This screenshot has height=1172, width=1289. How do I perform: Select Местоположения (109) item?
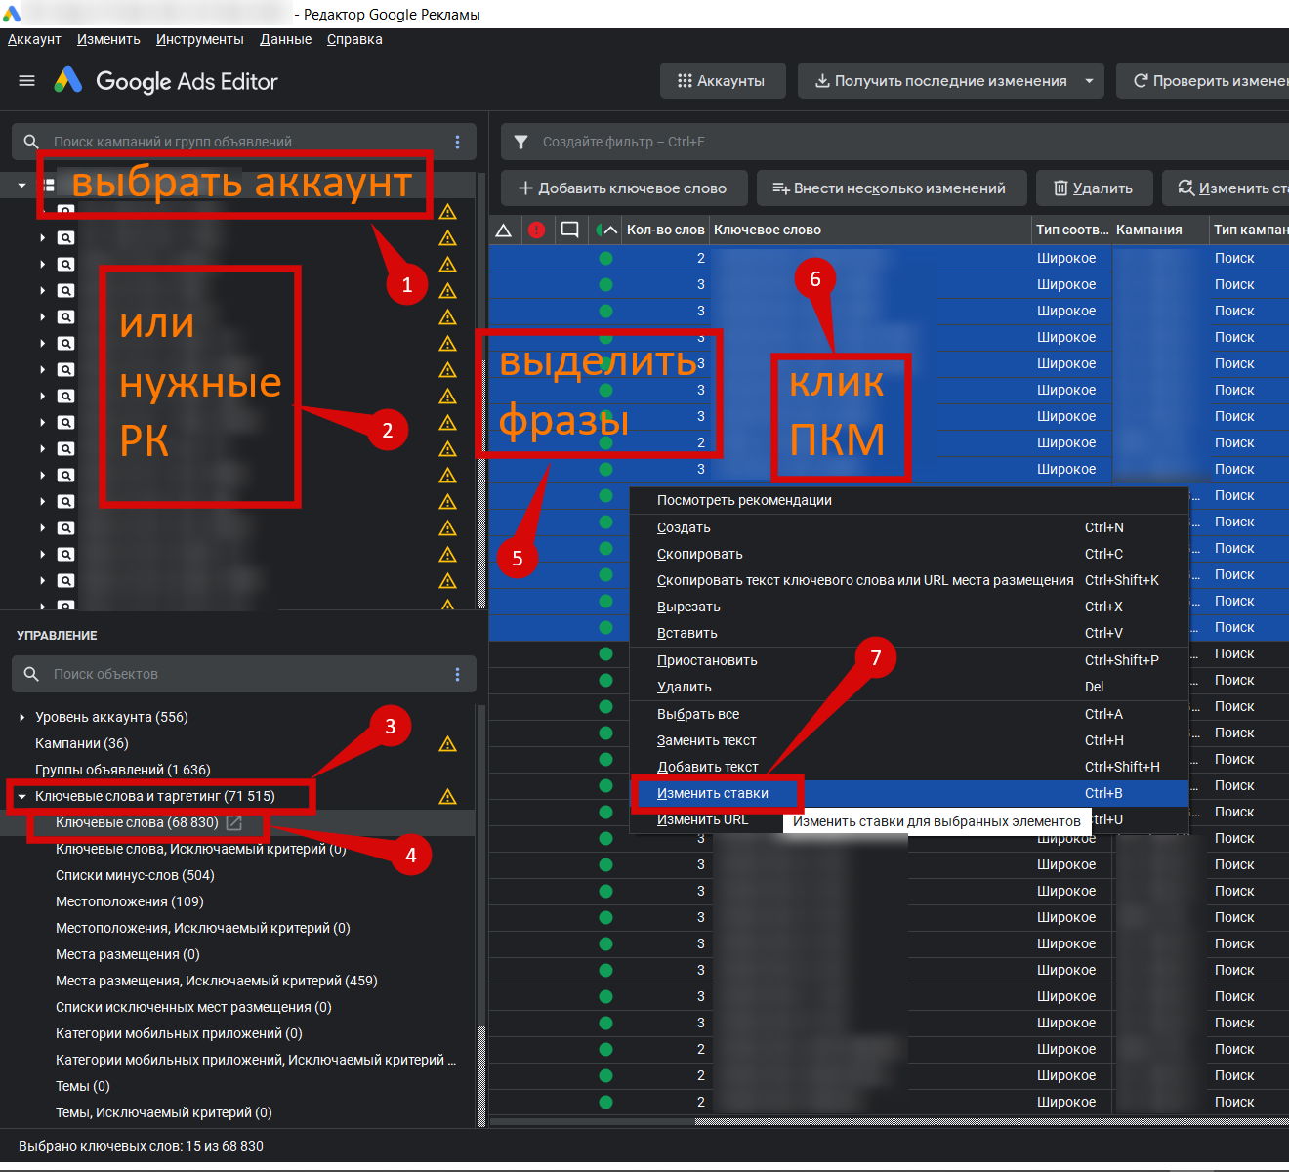click(x=130, y=901)
